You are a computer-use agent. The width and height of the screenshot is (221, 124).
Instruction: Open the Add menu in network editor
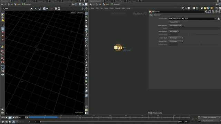pyautogui.click(x=93, y=8)
